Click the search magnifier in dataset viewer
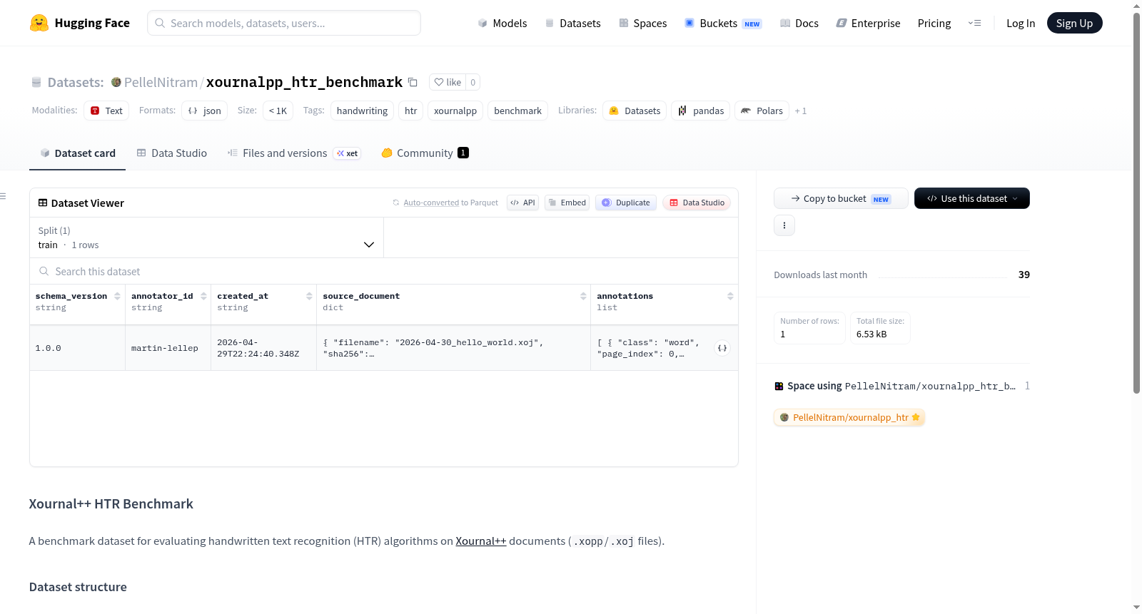 point(44,271)
